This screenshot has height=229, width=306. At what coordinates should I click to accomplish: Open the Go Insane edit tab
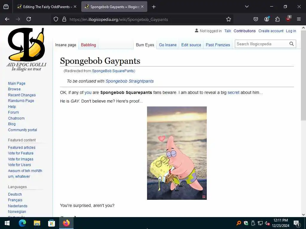point(168,45)
